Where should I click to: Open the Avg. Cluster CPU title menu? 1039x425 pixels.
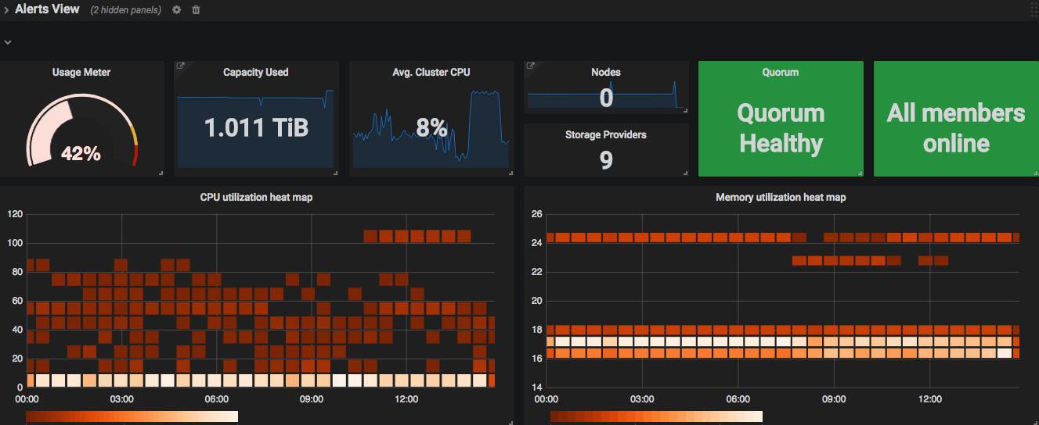pyautogui.click(x=431, y=72)
